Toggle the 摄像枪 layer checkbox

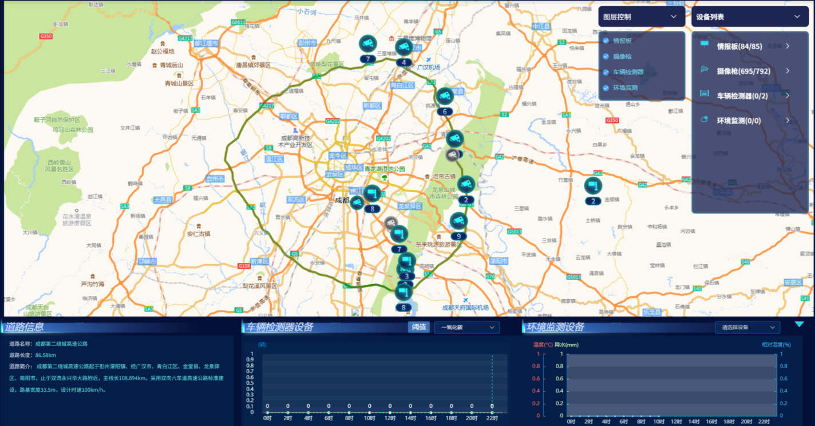point(606,57)
